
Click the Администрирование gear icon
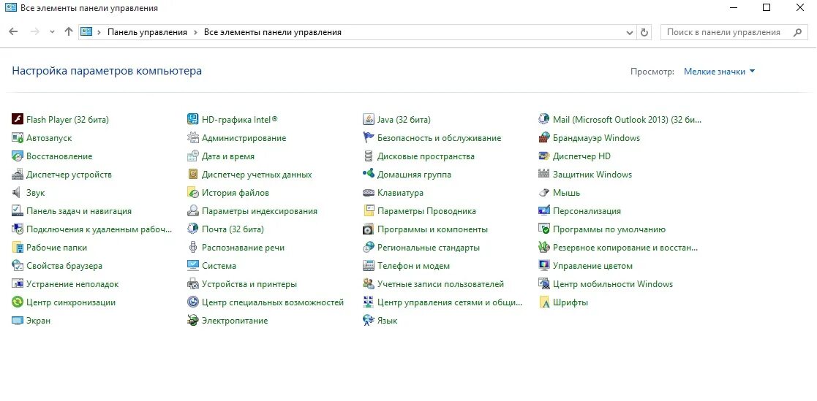tap(193, 138)
